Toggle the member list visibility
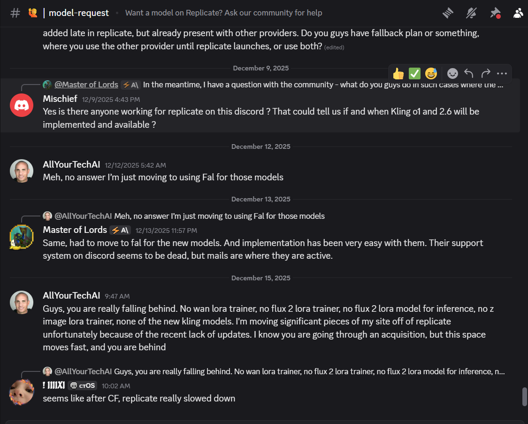Screen dimensions: 528x424 pos(518,13)
